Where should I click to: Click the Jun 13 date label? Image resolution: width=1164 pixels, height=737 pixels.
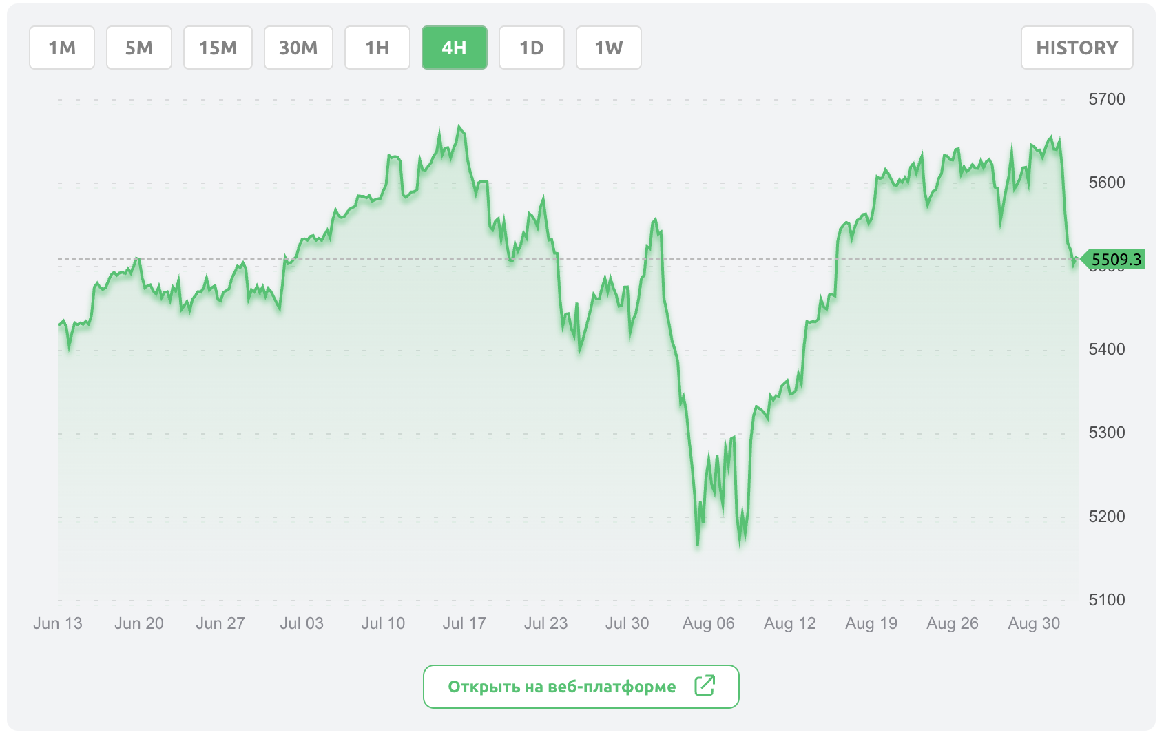[x=58, y=623]
